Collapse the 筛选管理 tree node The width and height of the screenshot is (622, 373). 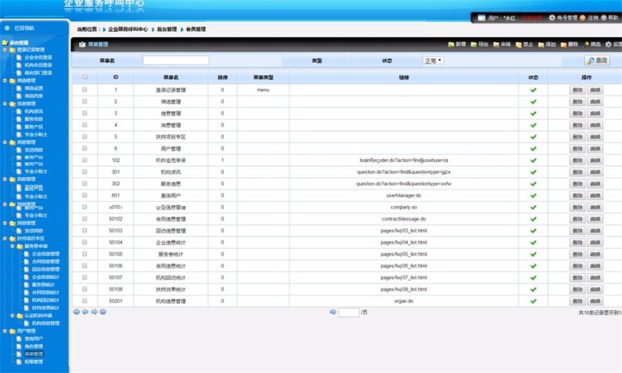point(5,80)
